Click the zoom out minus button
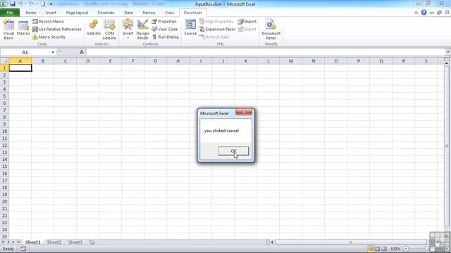The width and height of the screenshot is (451, 253). coord(406,249)
